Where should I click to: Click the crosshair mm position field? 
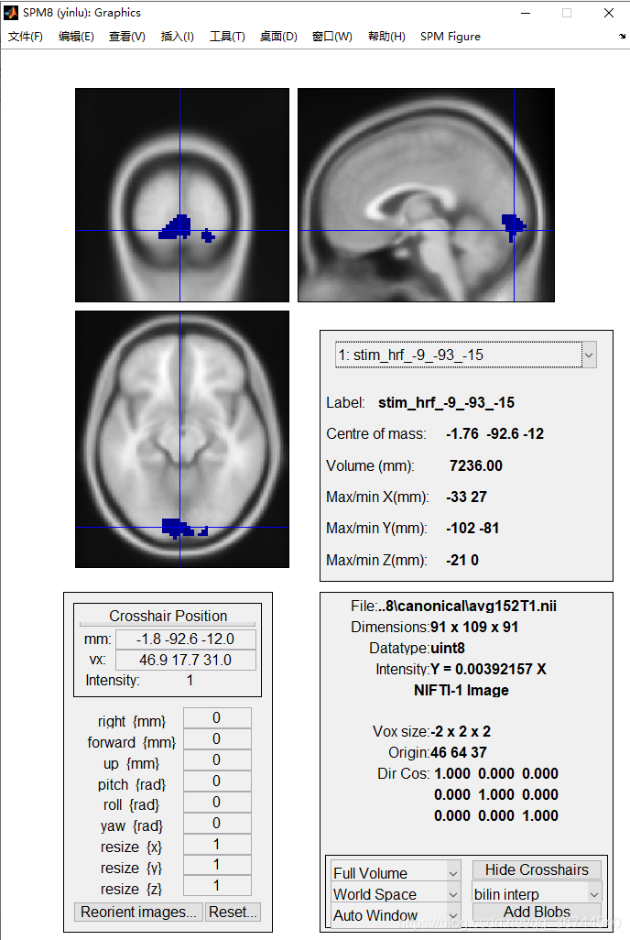[x=185, y=639]
